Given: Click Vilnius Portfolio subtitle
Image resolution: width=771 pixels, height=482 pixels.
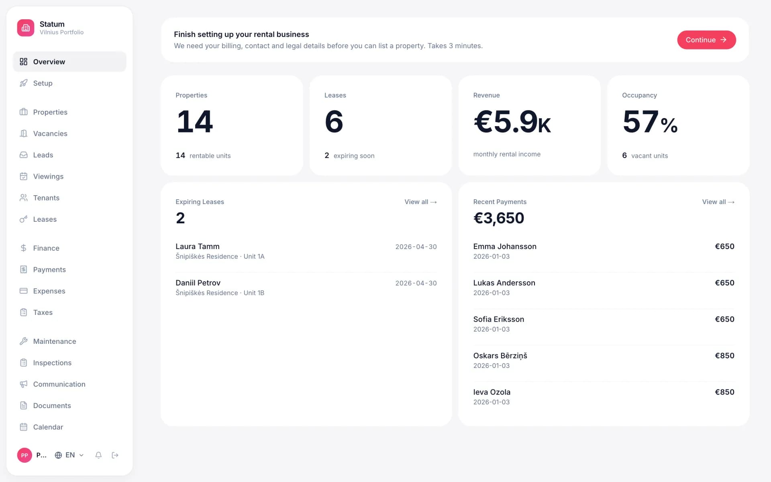Looking at the screenshot, I should tap(61, 32).
